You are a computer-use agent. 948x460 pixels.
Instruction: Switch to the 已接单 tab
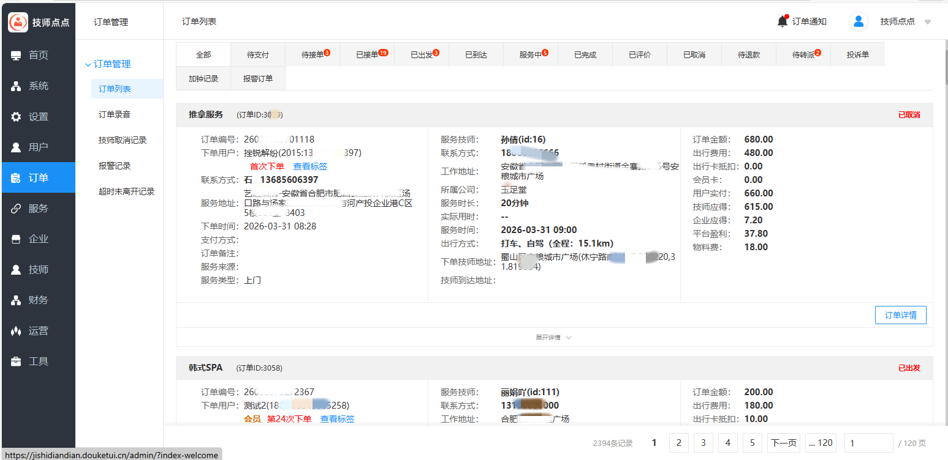367,54
